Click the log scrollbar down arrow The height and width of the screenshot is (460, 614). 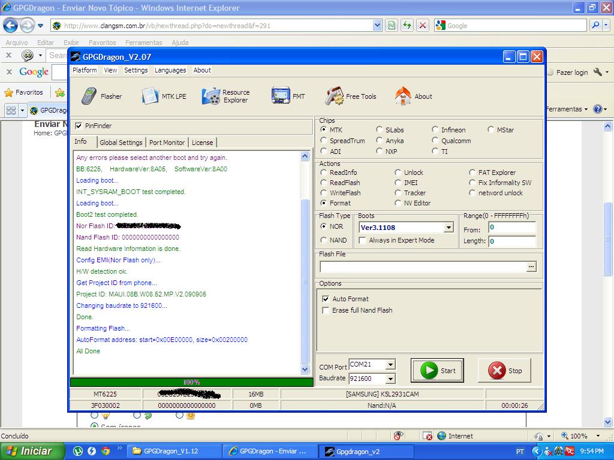pyautogui.click(x=305, y=369)
